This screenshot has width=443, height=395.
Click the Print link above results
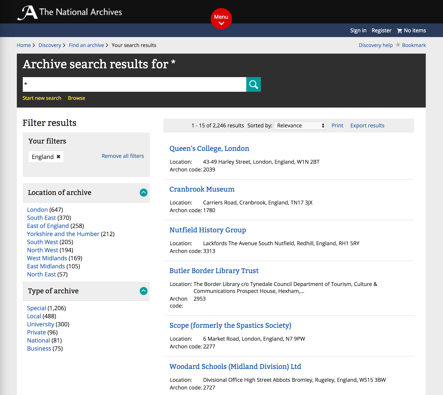click(x=337, y=125)
